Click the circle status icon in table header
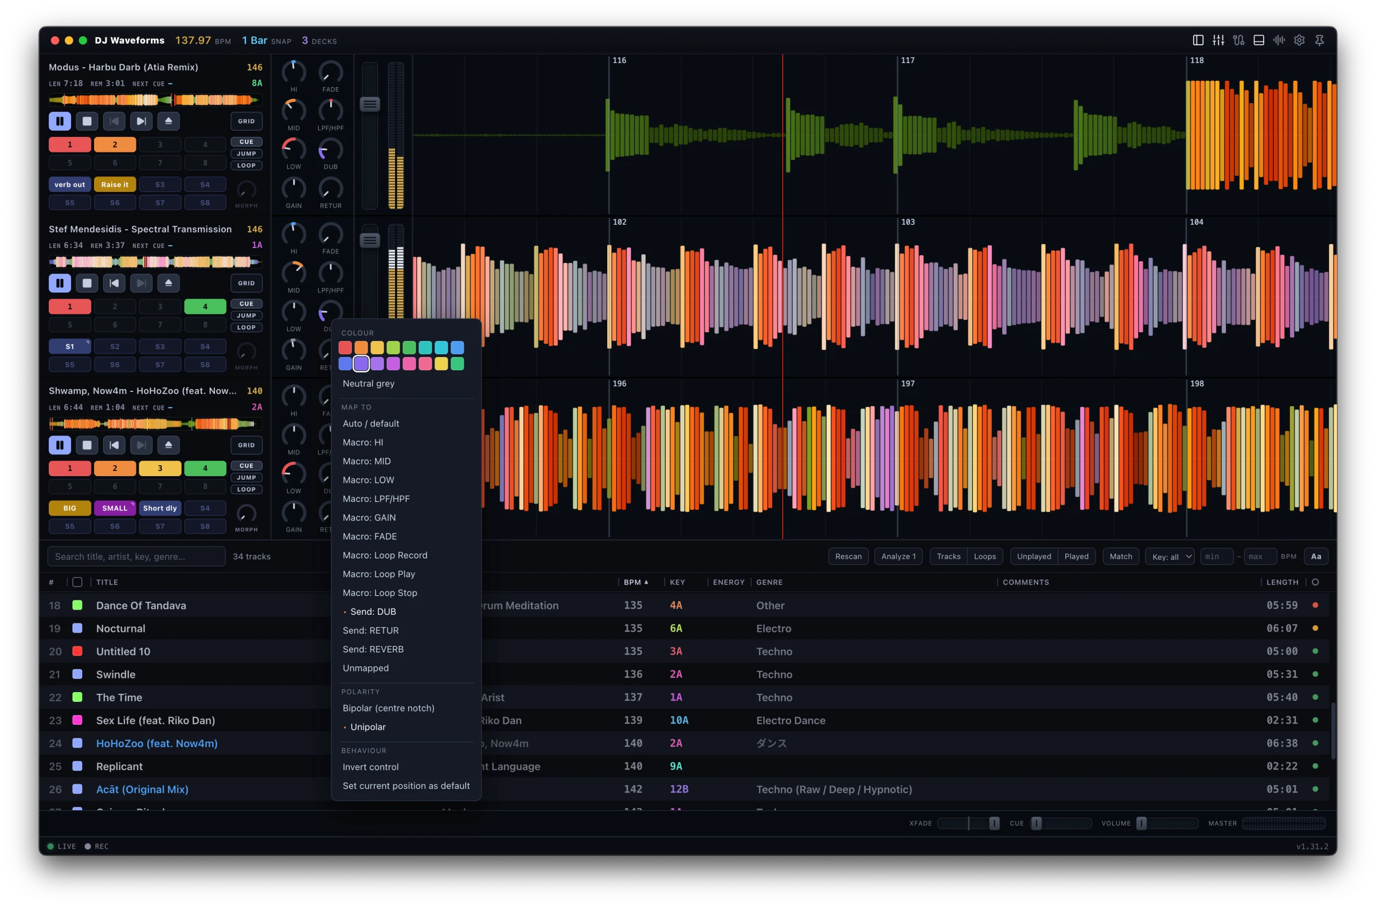The height and width of the screenshot is (907, 1376). pyautogui.click(x=1315, y=582)
